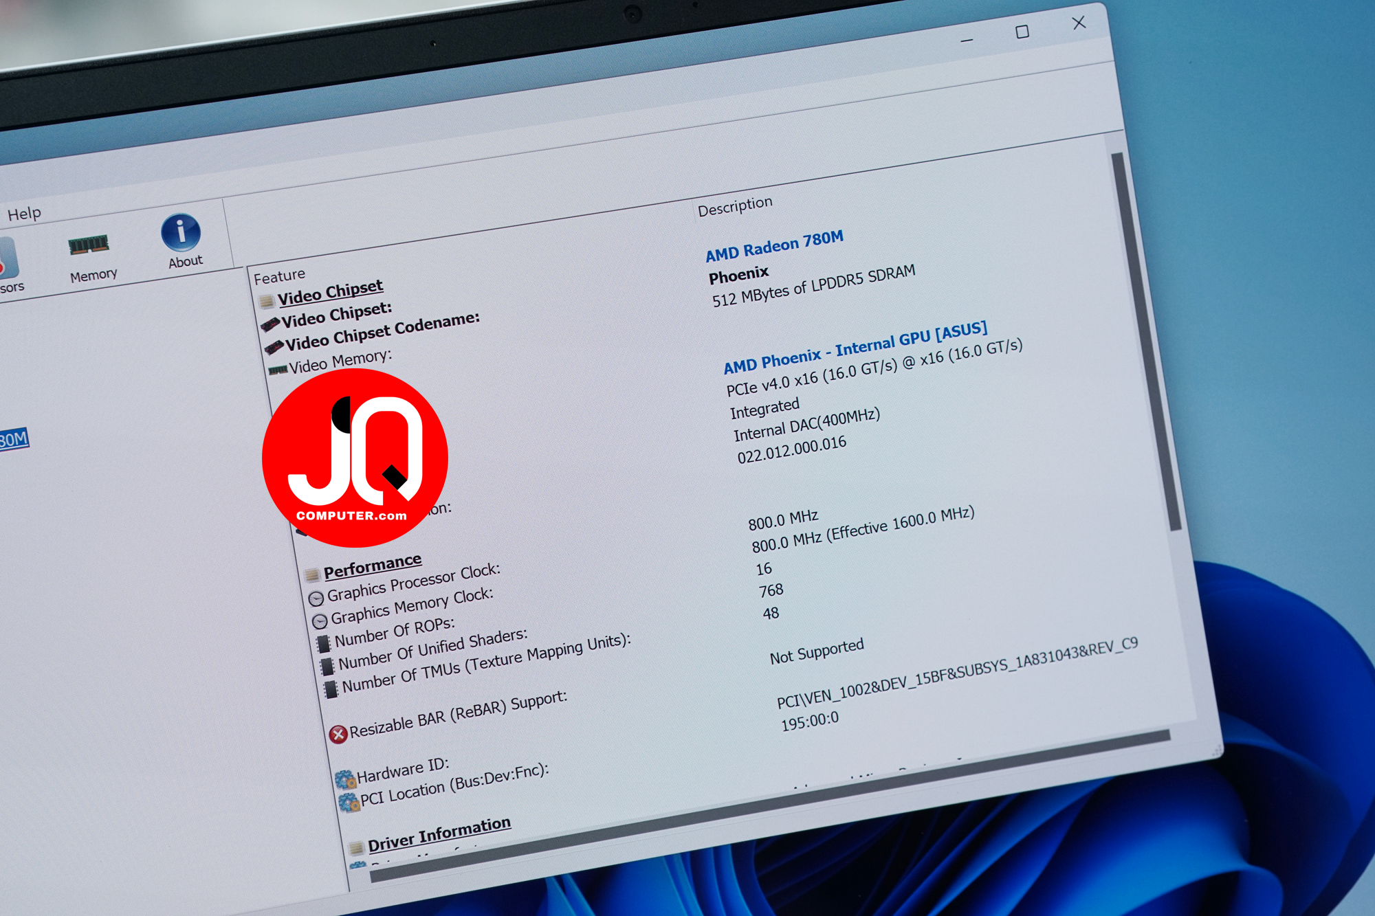Select the Integrated value
Image resolution: width=1375 pixels, height=916 pixels.
pyautogui.click(x=764, y=408)
